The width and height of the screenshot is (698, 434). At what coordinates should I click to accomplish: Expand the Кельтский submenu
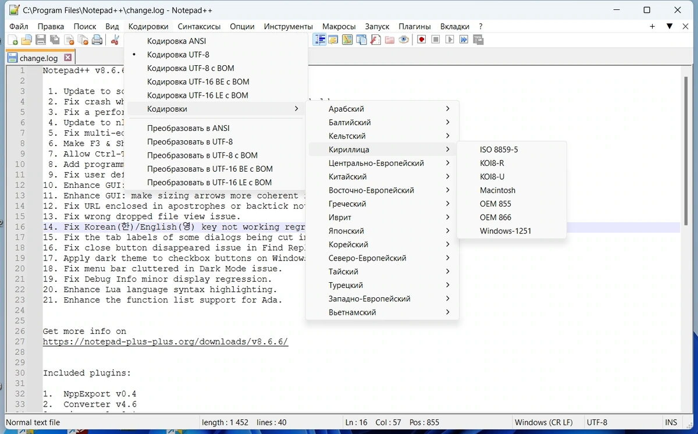(x=383, y=136)
